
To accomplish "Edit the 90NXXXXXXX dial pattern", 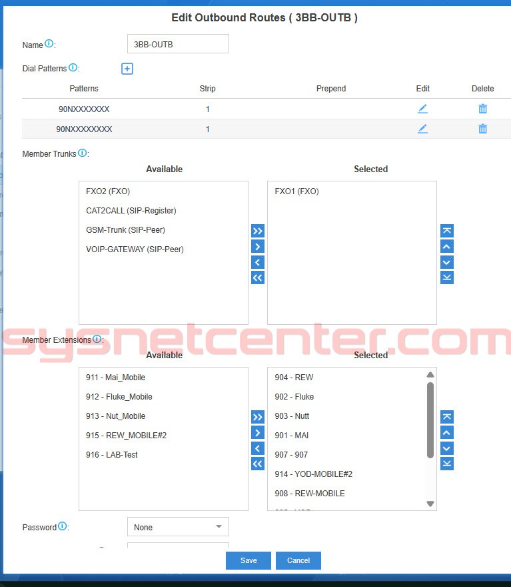I will (422, 109).
